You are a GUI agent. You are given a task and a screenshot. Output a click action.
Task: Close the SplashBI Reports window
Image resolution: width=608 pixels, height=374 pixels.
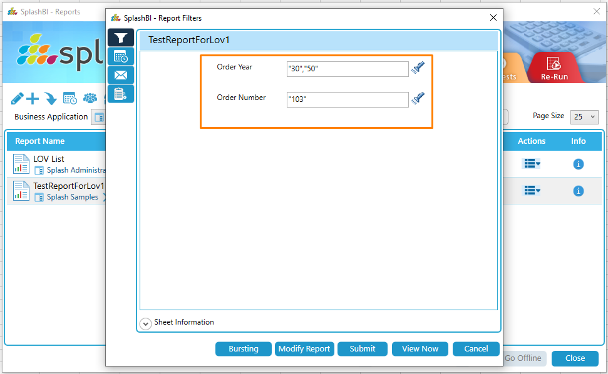596,12
